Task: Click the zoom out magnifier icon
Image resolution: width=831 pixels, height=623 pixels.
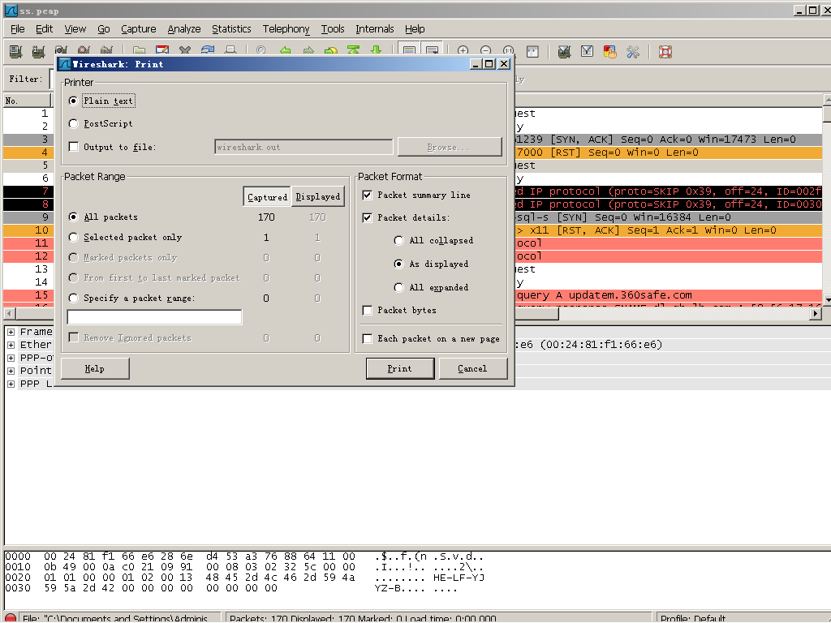Action: click(485, 51)
